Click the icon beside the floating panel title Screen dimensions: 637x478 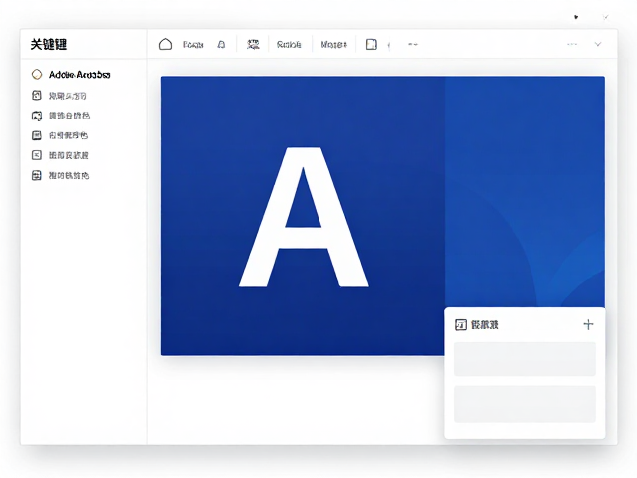tap(460, 325)
